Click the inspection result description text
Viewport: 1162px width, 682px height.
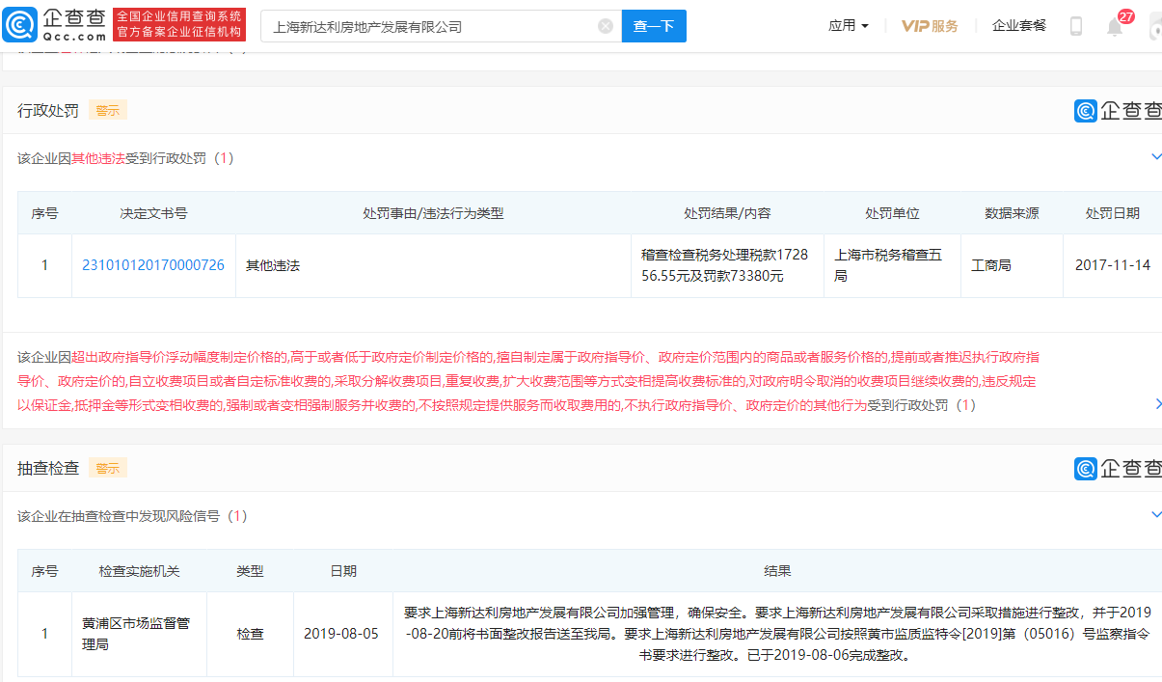[777, 634]
